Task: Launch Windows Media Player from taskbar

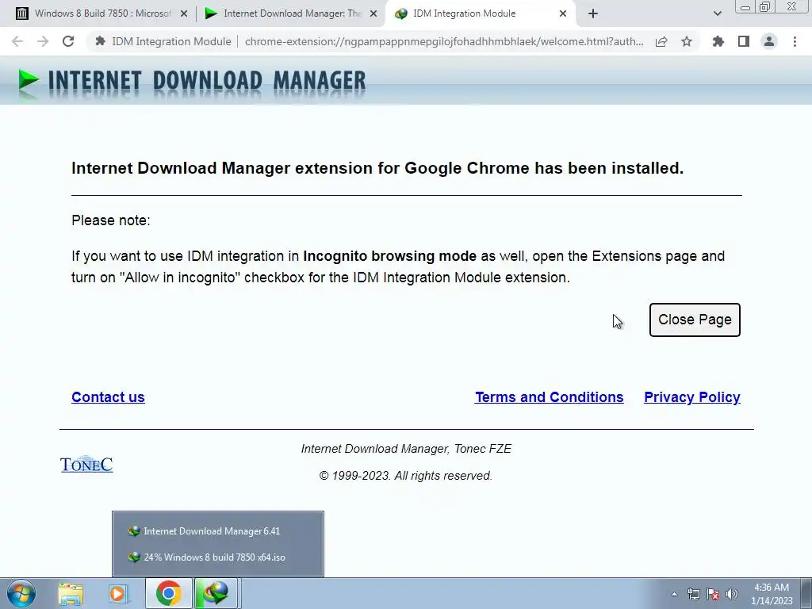Action: 119,593
